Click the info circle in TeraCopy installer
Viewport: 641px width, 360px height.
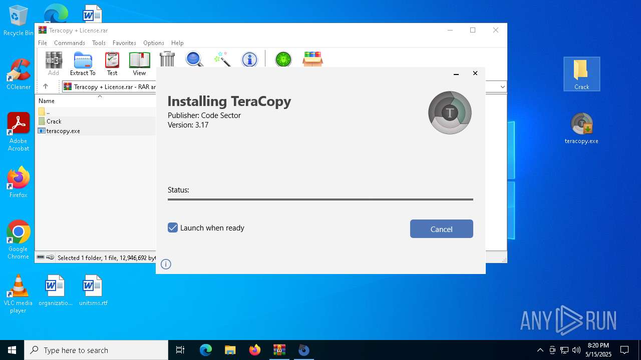166,264
